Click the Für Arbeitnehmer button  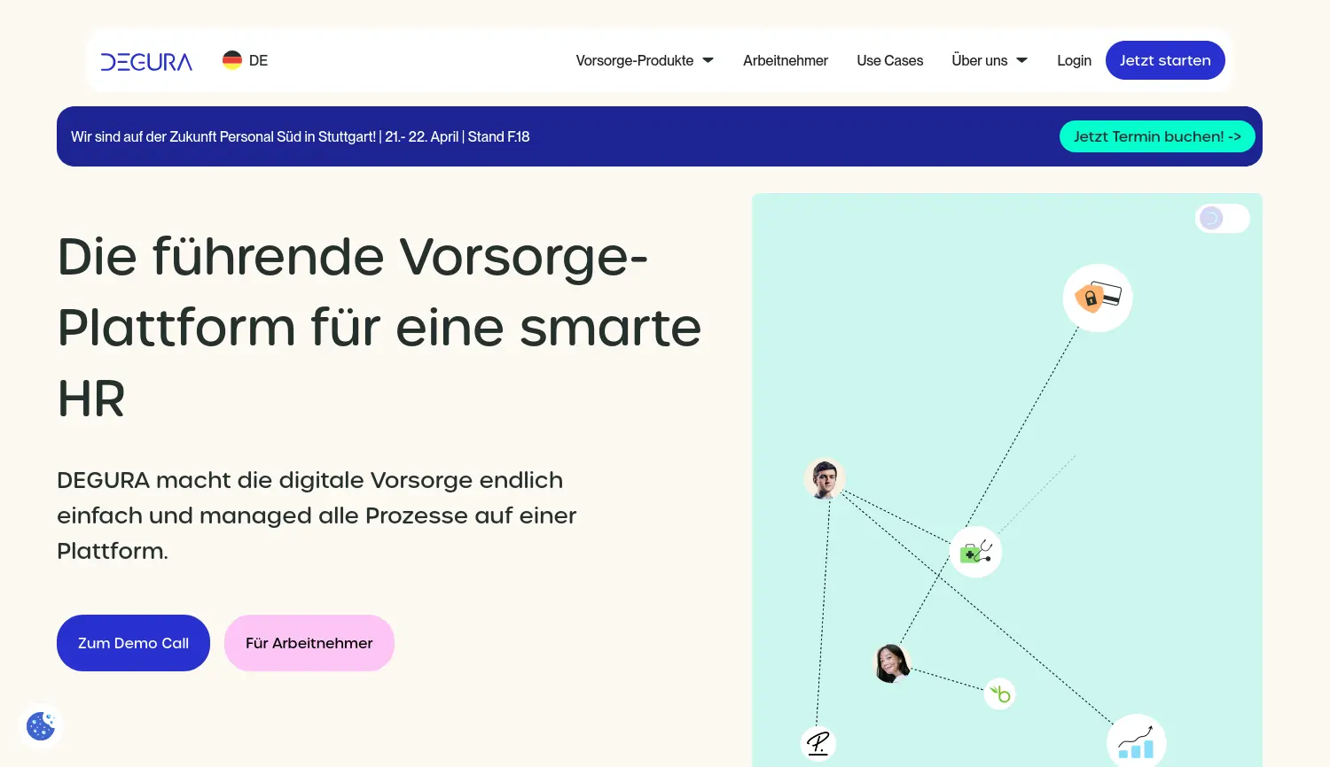(309, 643)
